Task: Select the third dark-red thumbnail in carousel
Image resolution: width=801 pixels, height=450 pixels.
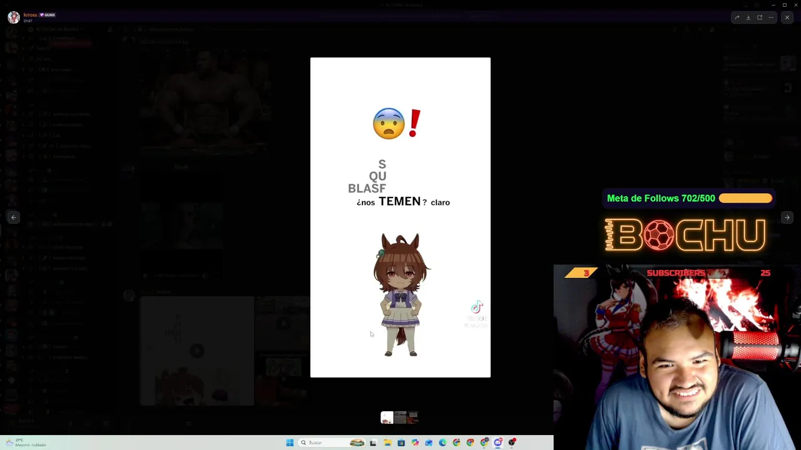Action: click(x=412, y=417)
